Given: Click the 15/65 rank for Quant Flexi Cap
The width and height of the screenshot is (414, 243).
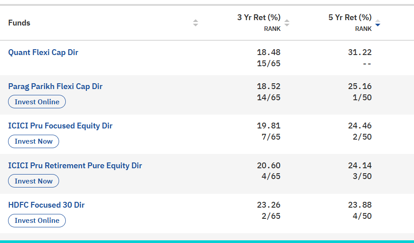Looking at the screenshot, I should tap(269, 64).
